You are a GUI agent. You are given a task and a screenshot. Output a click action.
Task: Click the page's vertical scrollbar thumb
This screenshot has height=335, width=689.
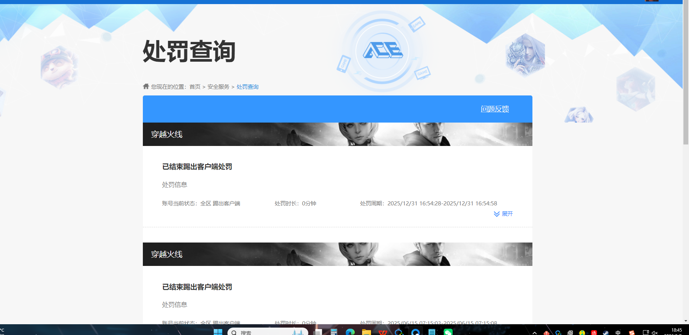686,74
